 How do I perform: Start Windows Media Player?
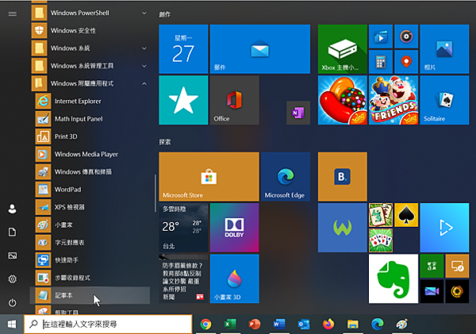coord(90,154)
